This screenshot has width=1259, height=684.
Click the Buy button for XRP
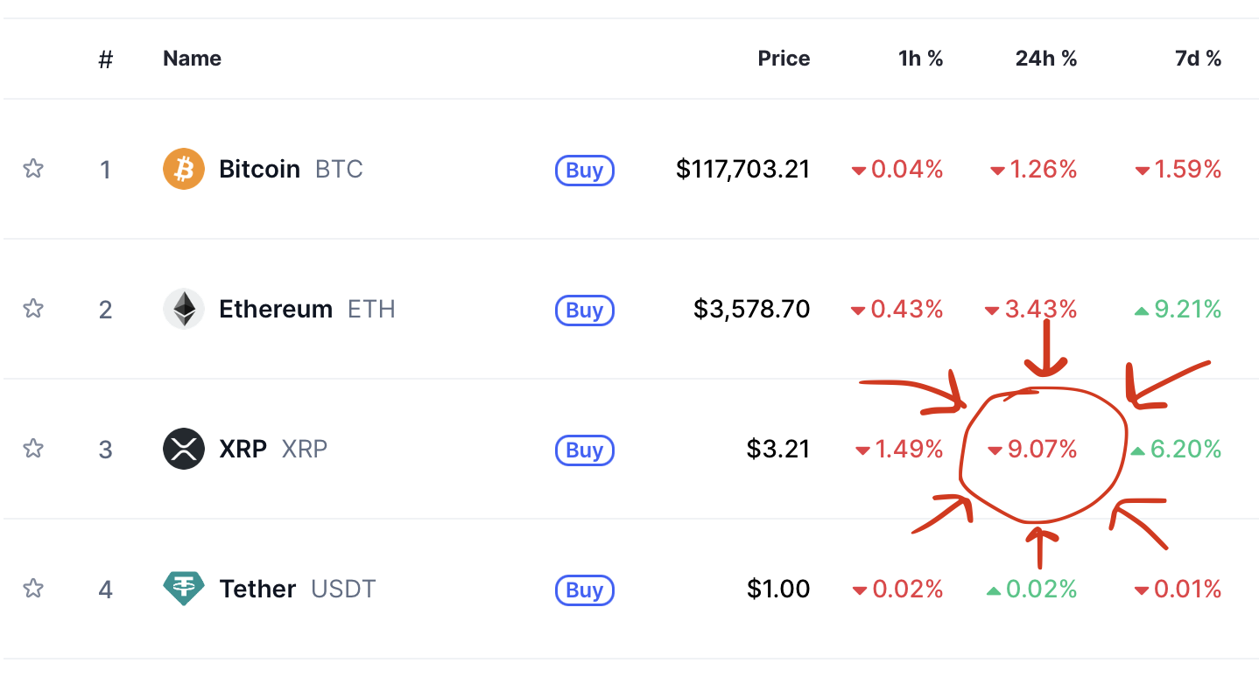(x=585, y=450)
